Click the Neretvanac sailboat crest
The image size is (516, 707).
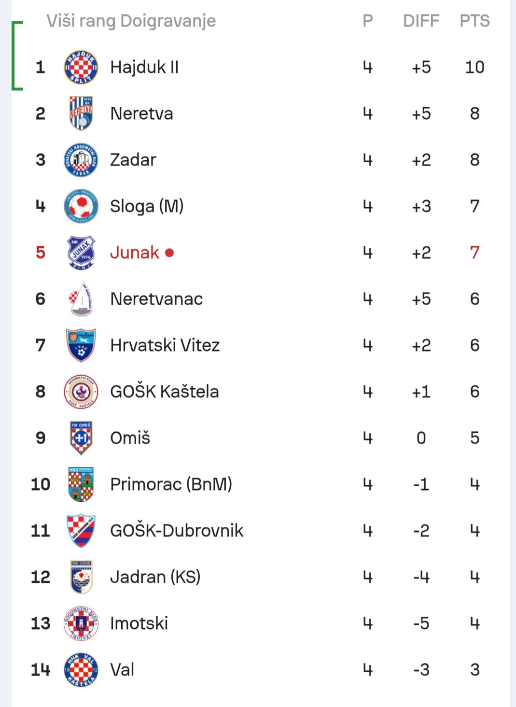click(x=81, y=299)
